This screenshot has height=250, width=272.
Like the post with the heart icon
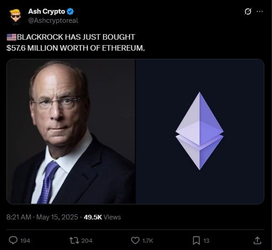click(x=135, y=240)
